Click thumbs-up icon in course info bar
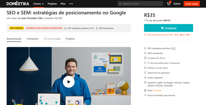Image resolution: width=206 pixels, height=105 pixels. tap(65, 28)
